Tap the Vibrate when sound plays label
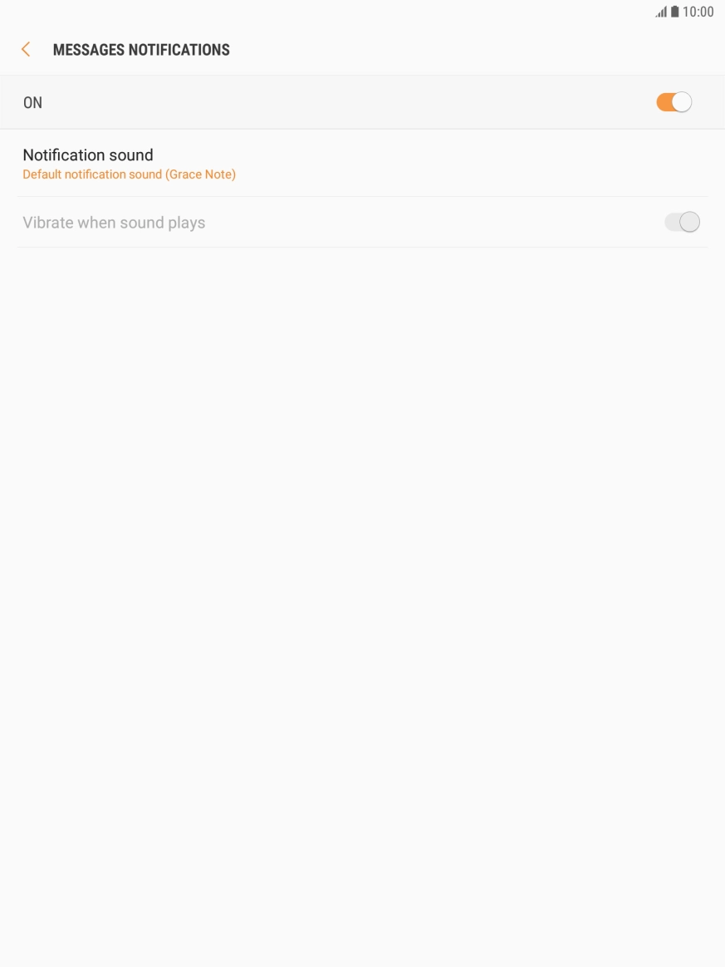Screen dimensions: 725x967 click(114, 223)
